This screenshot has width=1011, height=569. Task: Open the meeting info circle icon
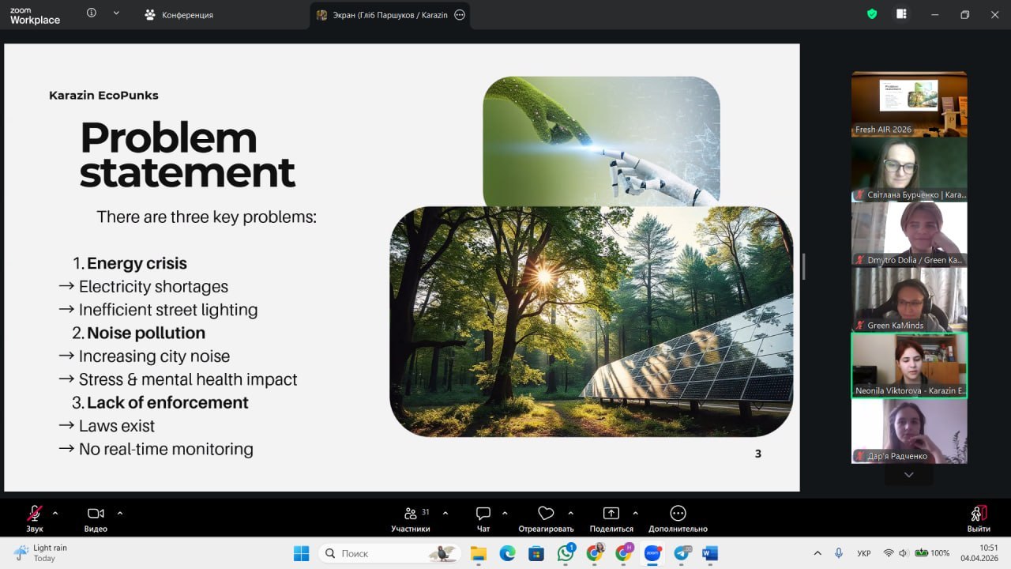click(92, 13)
